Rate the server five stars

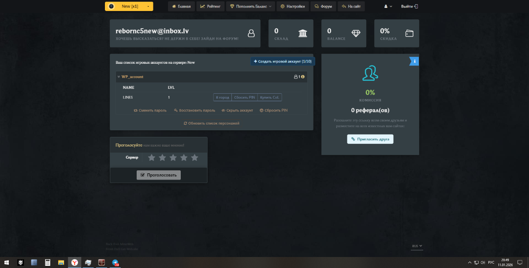(194, 158)
